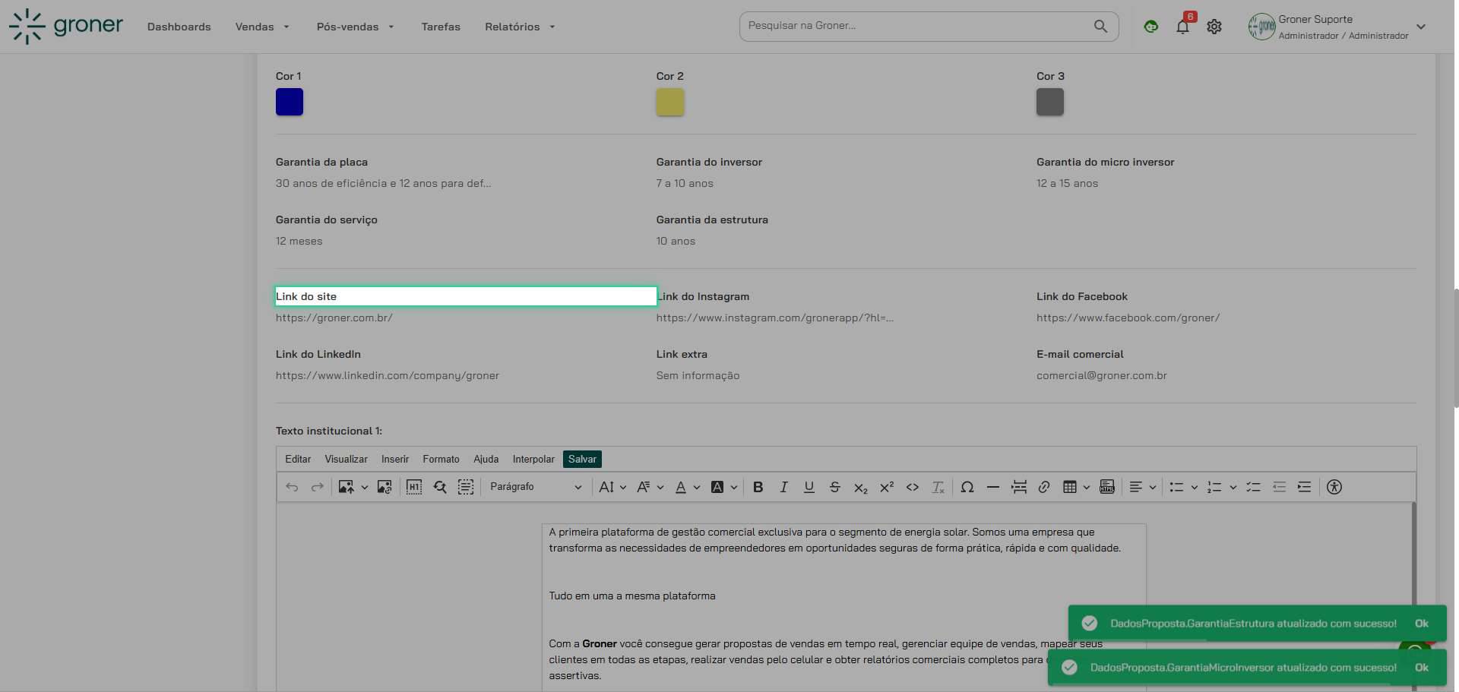
Task: Click the select all icon
Action: [466, 487]
